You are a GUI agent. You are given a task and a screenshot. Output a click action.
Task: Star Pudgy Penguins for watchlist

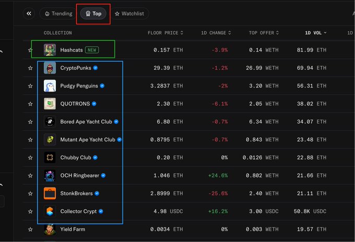click(30, 86)
